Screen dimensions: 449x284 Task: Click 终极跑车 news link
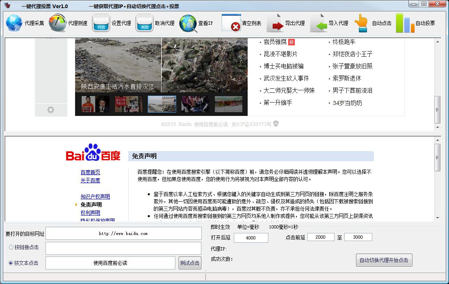tap(343, 42)
